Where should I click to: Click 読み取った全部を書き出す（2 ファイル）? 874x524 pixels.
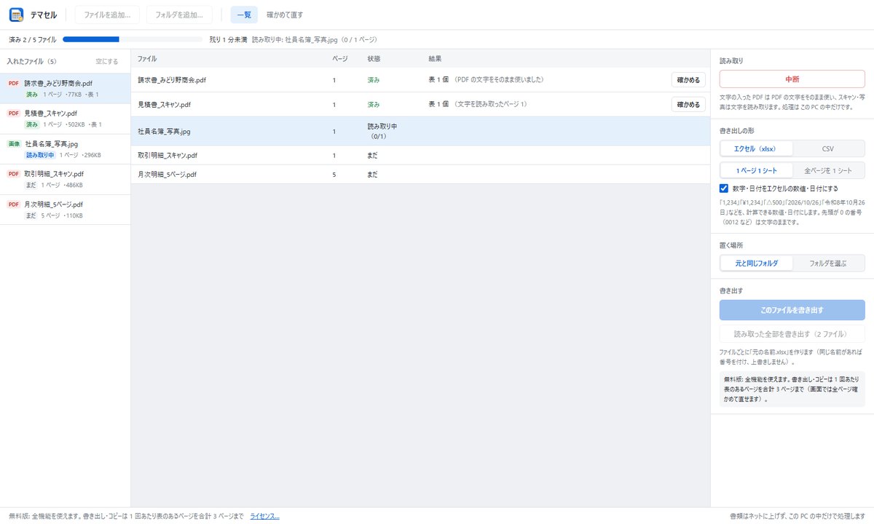pyautogui.click(x=792, y=334)
